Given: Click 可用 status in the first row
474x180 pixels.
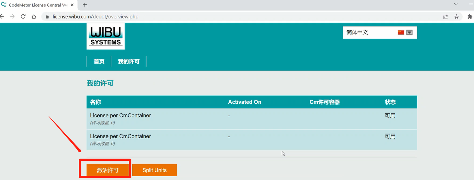Looking at the screenshot, I should tap(390, 116).
